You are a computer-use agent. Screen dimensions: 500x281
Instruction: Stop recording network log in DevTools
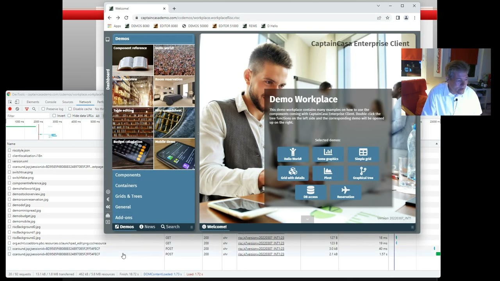click(x=10, y=109)
